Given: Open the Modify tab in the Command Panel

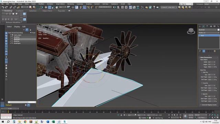Looking at the screenshot, I should coord(203,26).
